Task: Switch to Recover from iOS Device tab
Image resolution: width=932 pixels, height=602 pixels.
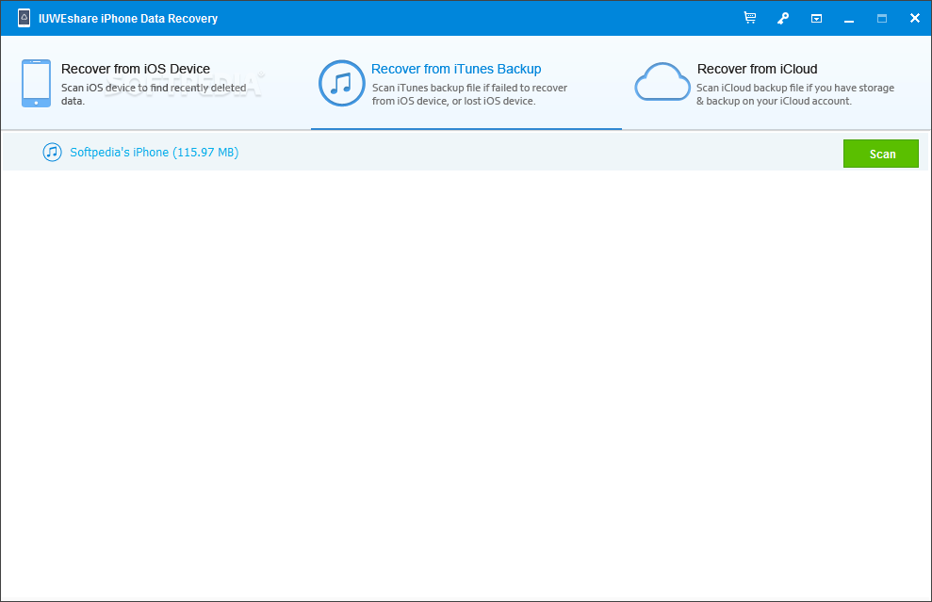Action: pyautogui.click(x=155, y=83)
